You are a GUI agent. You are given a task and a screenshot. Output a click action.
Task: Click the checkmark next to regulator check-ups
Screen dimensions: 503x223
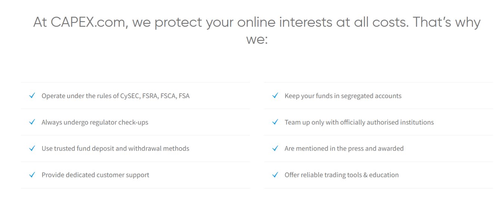(x=32, y=122)
